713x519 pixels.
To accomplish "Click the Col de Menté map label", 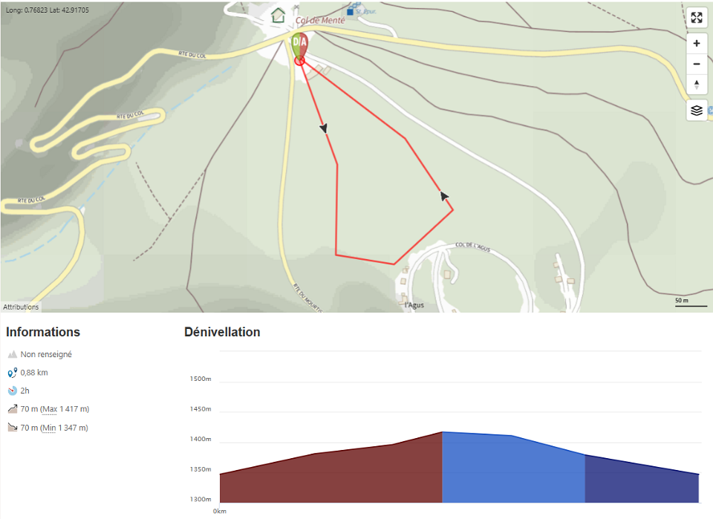I will coord(320,20).
